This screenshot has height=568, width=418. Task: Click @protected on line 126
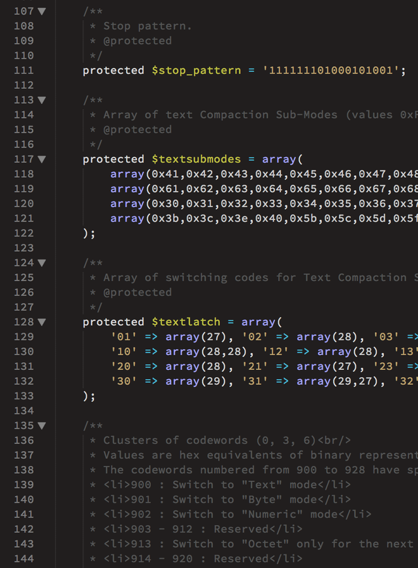(138, 292)
